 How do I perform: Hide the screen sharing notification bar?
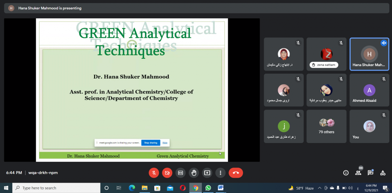tap(165, 143)
